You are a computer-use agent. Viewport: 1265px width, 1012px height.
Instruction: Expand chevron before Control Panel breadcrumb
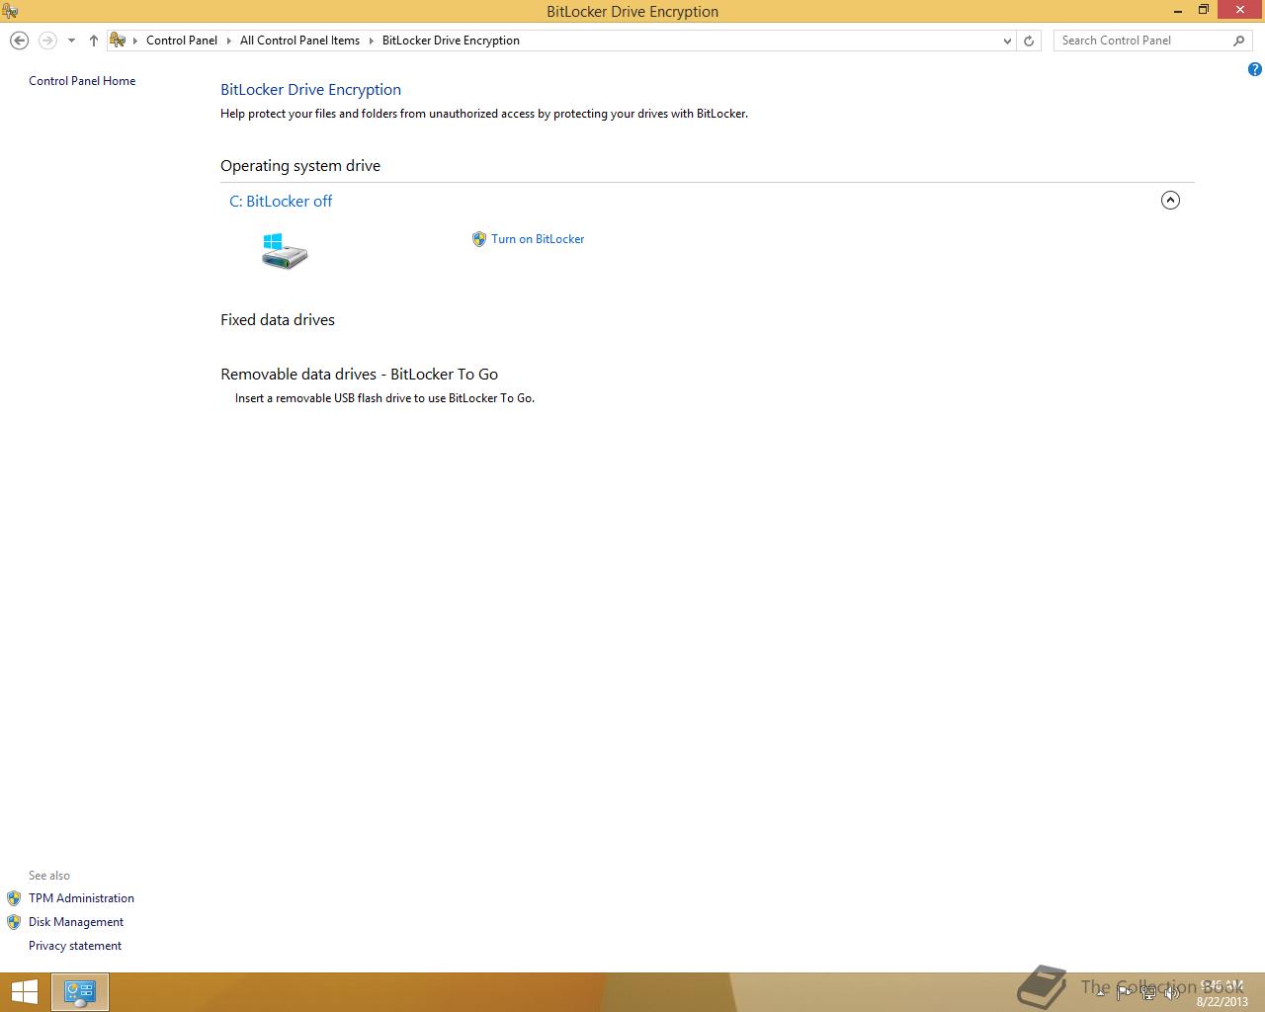point(135,41)
